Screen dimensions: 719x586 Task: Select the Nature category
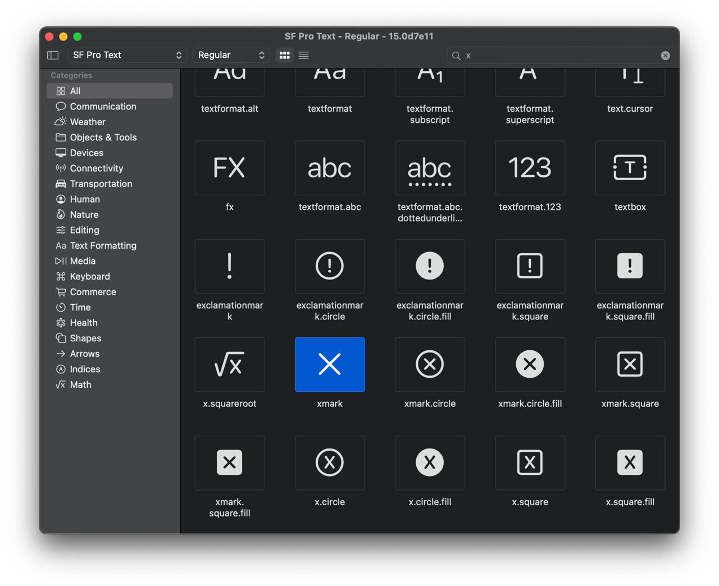click(110, 214)
